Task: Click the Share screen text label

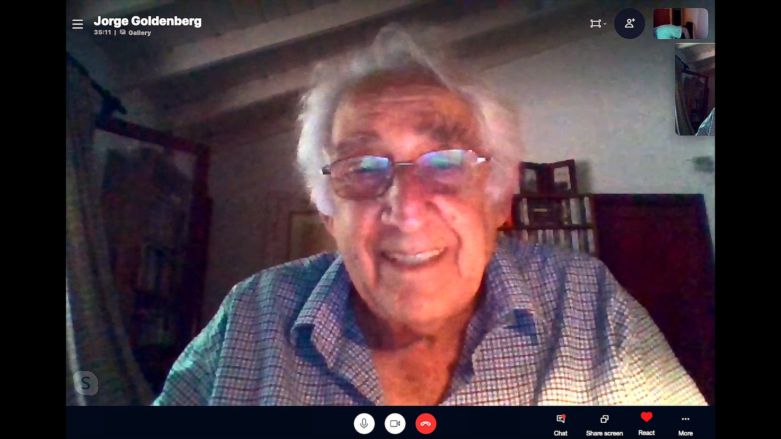Action: 604,433
